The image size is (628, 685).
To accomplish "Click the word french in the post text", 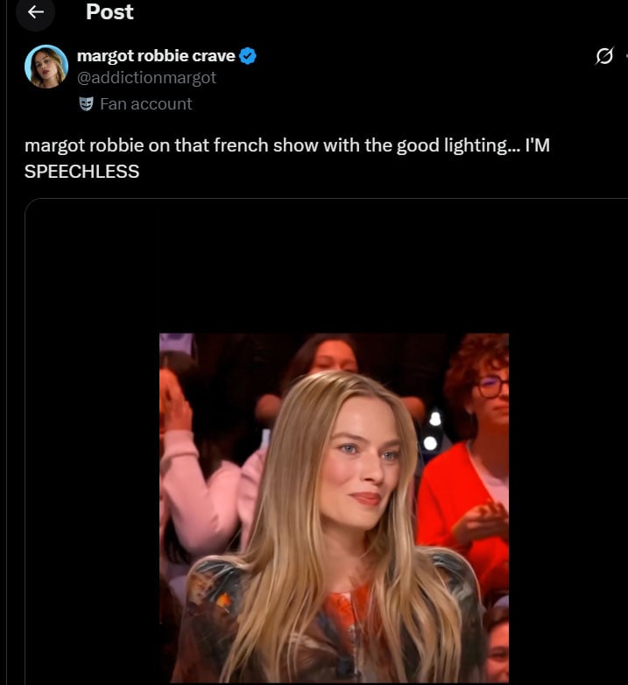I will 241,145.
